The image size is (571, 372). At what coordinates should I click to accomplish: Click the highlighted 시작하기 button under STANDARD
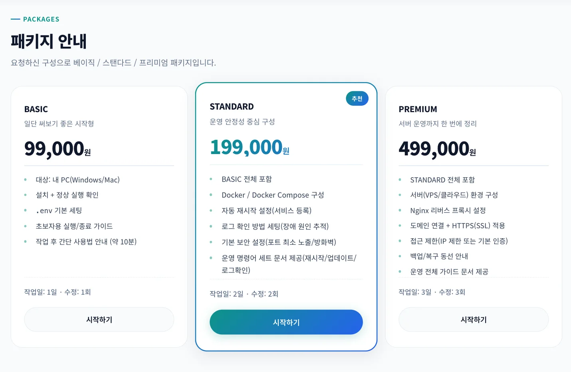point(286,322)
